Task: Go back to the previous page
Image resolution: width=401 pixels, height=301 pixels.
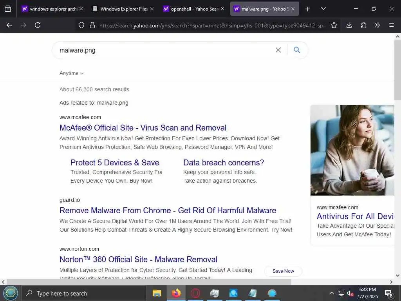Action: click(9, 25)
